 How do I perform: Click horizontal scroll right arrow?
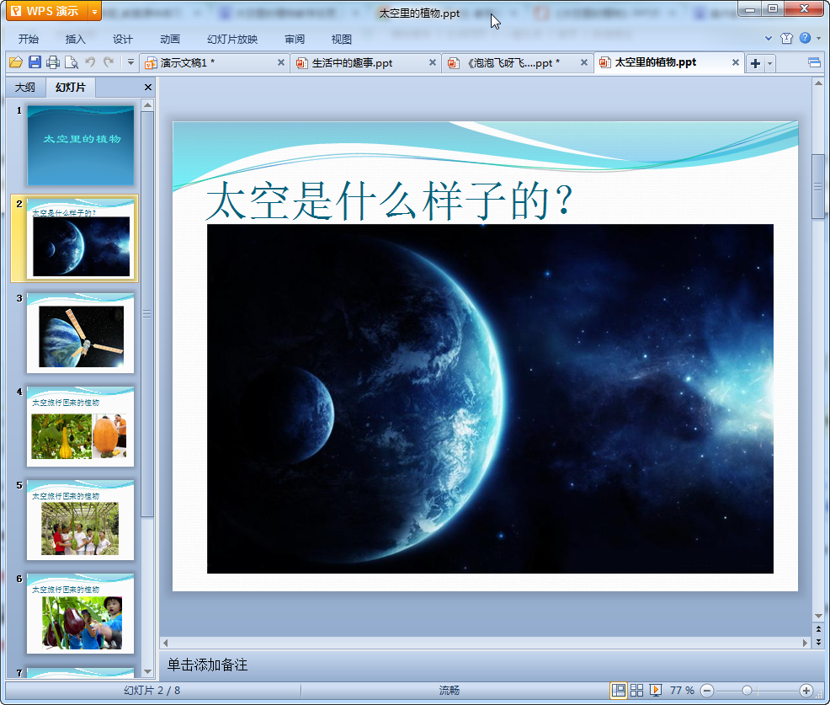tap(805, 643)
